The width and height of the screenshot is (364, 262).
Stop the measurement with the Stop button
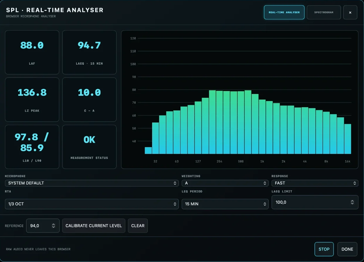324,249
